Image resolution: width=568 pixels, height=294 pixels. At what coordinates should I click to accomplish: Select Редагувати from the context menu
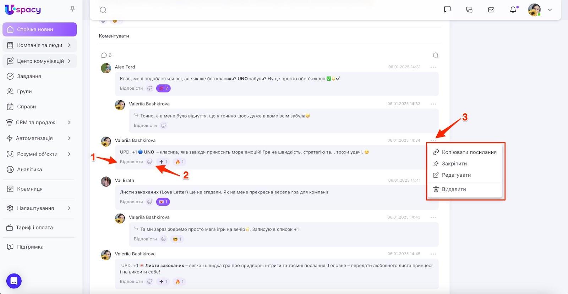point(465,175)
